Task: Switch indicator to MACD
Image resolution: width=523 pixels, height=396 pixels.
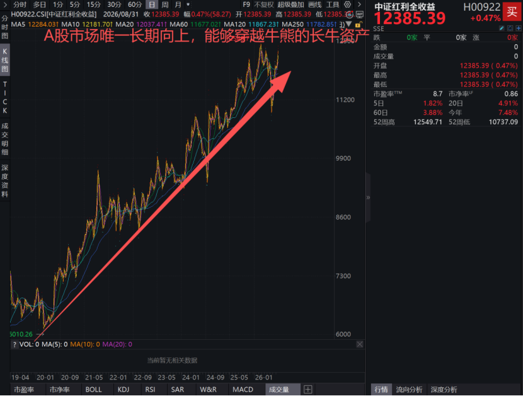Action: click(x=243, y=389)
